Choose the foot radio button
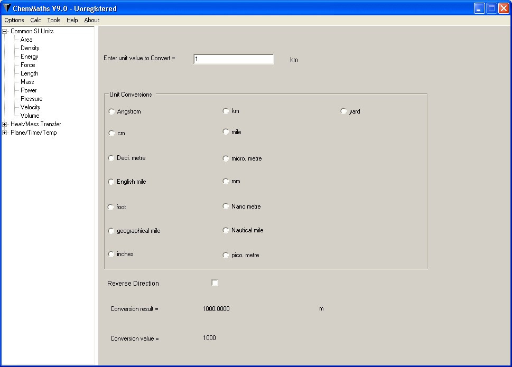Image resolution: width=512 pixels, height=367 pixels. tap(110, 207)
